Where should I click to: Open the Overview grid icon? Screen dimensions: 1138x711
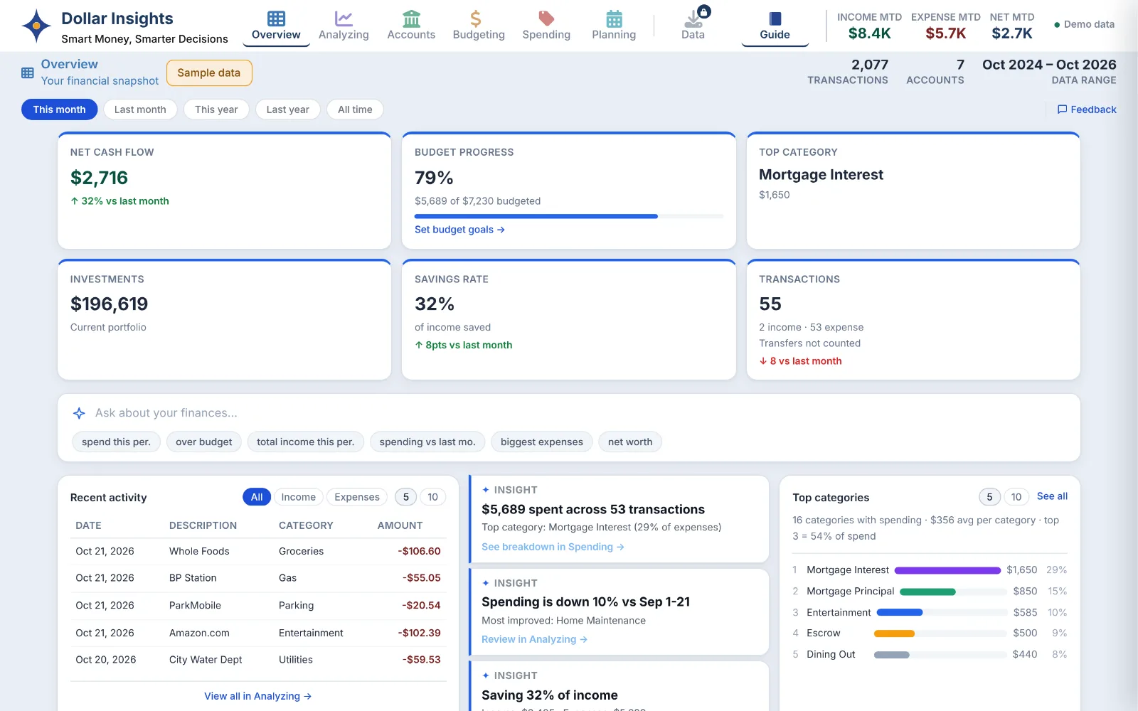pyautogui.click(x=276, y=18)
